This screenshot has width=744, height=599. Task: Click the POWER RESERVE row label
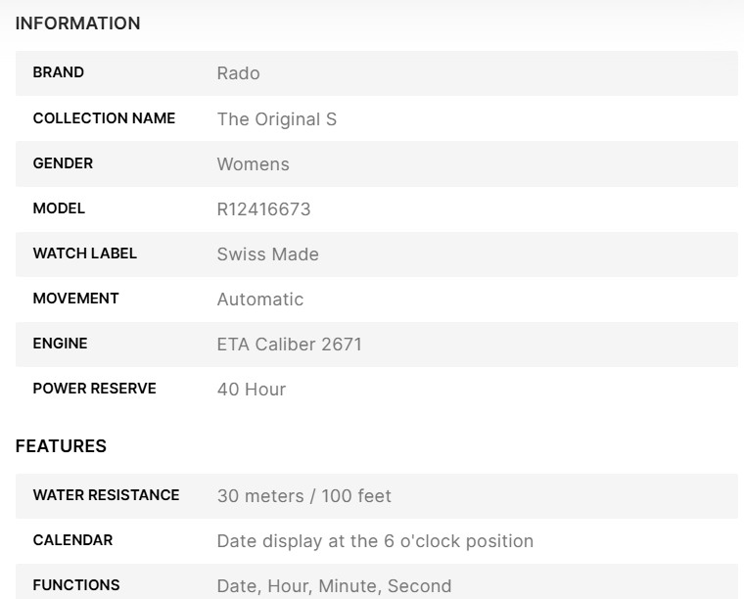(x=94, y=389)
